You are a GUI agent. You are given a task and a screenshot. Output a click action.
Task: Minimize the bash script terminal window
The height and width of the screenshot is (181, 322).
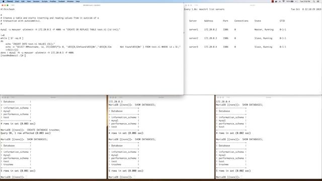click(5, 5)
